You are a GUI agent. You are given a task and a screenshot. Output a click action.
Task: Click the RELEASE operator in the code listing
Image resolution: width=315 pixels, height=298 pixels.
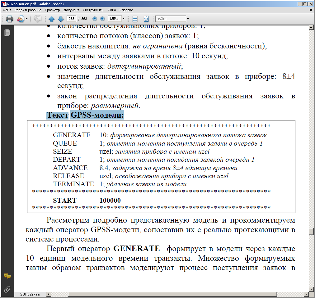[68, 176]
